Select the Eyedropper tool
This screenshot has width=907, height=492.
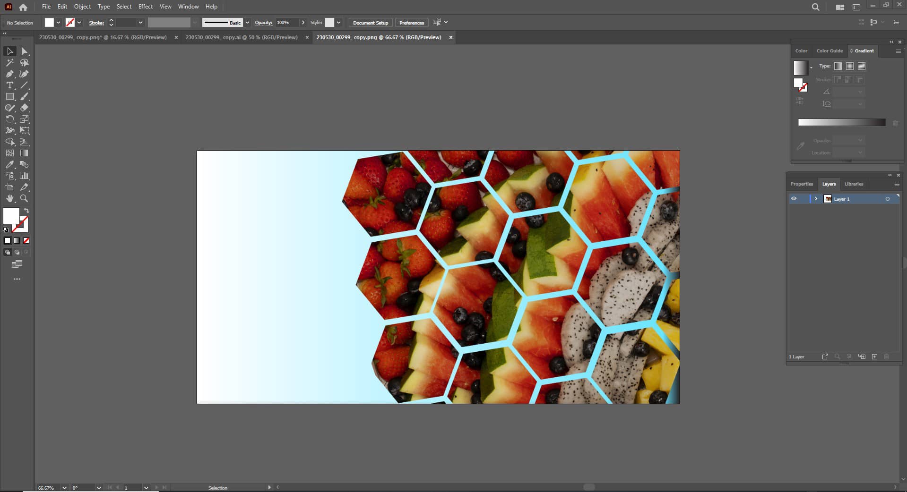click(x=9, y=164)
